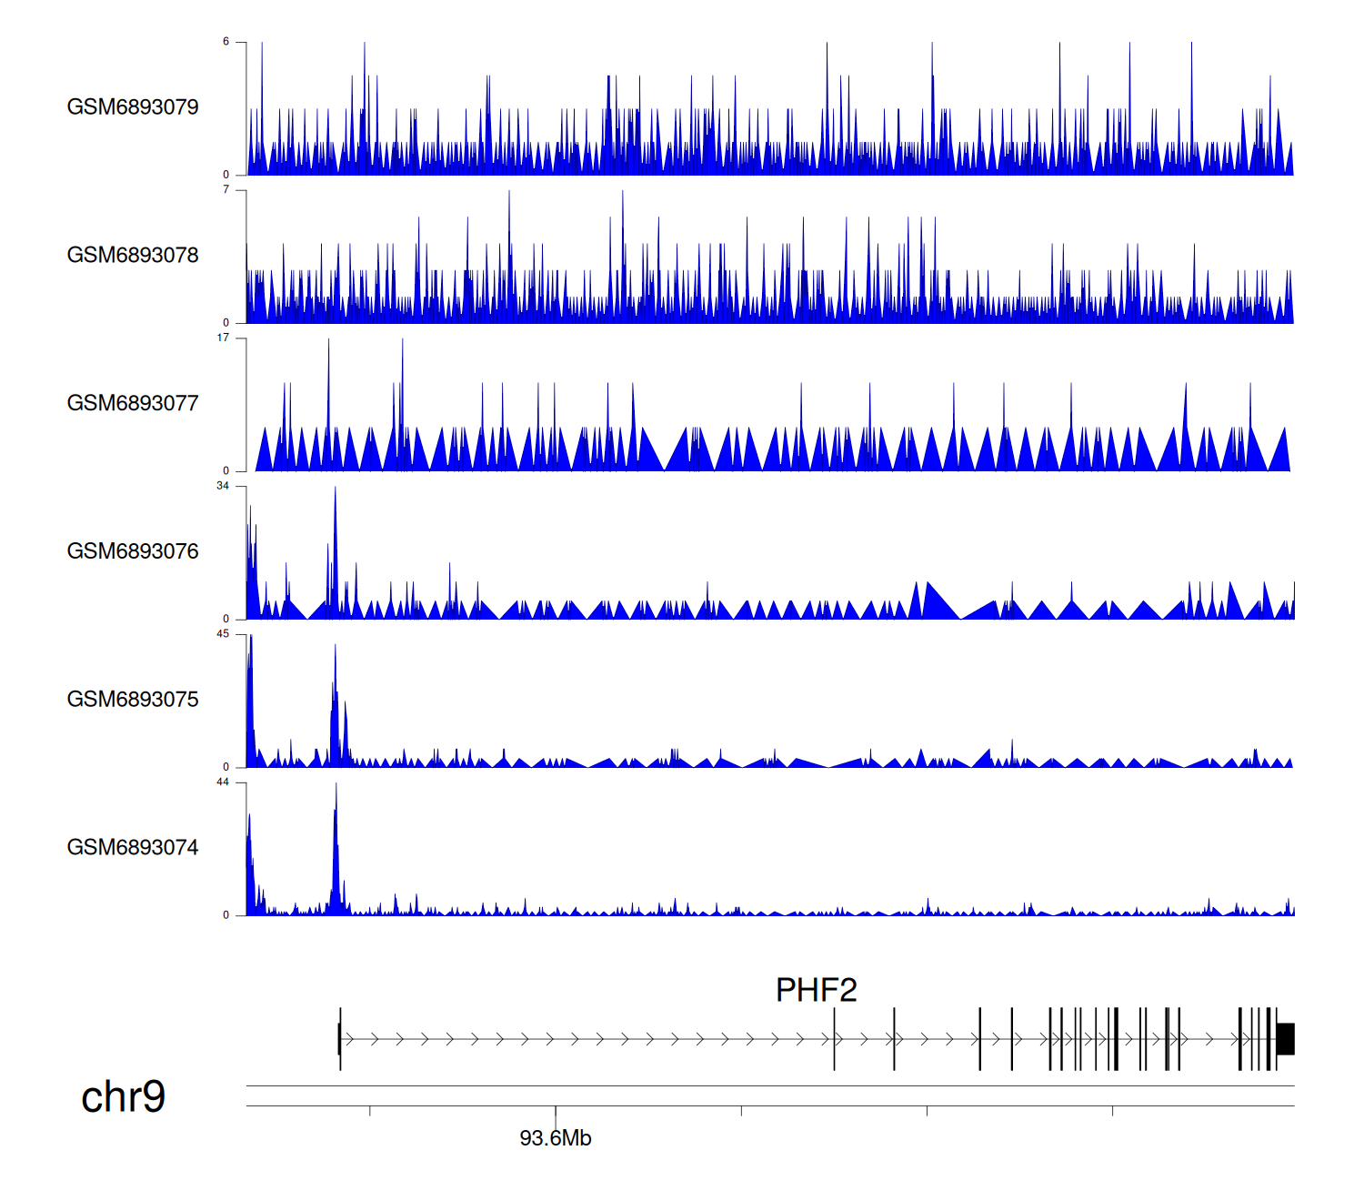The width and height of the screenshot is (1364, 1201).
Task: Select the GSM6893076 track label
Action: pyautogui.click(x=133, y=552)
